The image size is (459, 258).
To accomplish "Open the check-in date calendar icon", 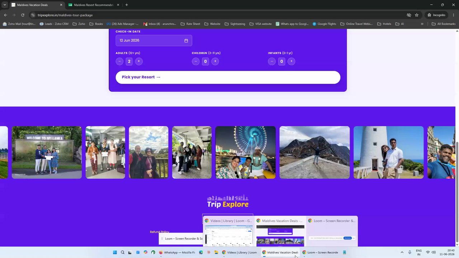I will coord(186,40).
